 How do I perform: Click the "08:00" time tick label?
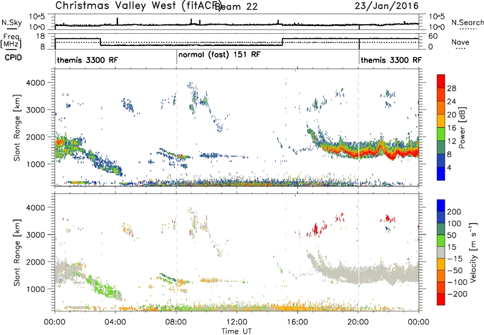pyautogui.click(x=176, y=322)
